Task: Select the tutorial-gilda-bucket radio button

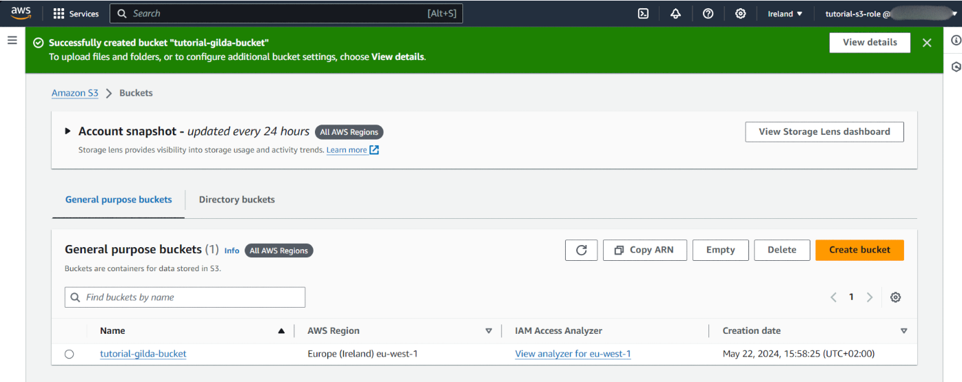Action: pos(69,354)
